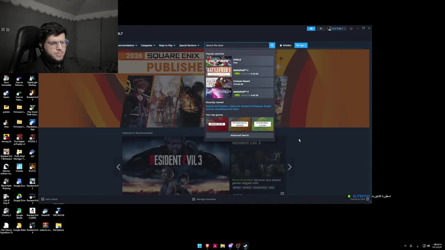Go to previous featured game arrow
Screen dimensions: 445x250
pyautogui.click(x=118, y=167)
